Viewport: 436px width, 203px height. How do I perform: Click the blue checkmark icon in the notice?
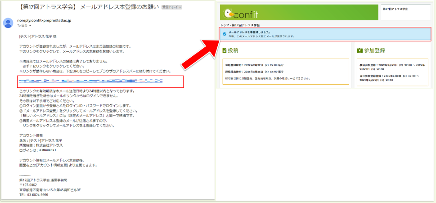coord(225,34)
